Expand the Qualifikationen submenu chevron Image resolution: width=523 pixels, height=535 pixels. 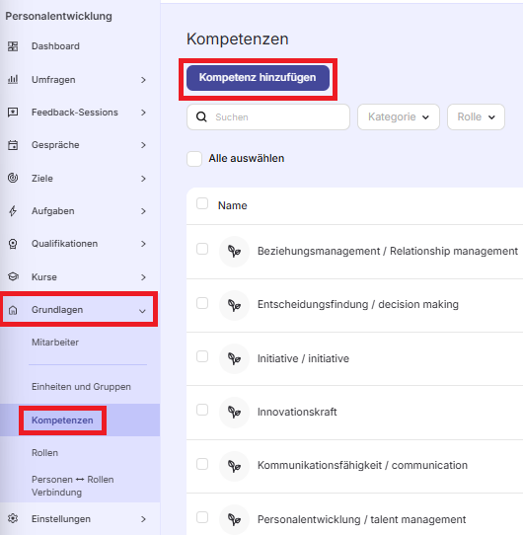(x=143, y=244)
